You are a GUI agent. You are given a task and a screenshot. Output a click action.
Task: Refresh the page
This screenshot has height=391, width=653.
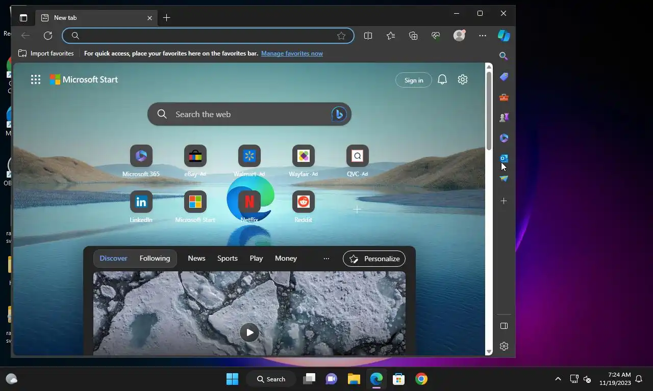click(48, 36)
